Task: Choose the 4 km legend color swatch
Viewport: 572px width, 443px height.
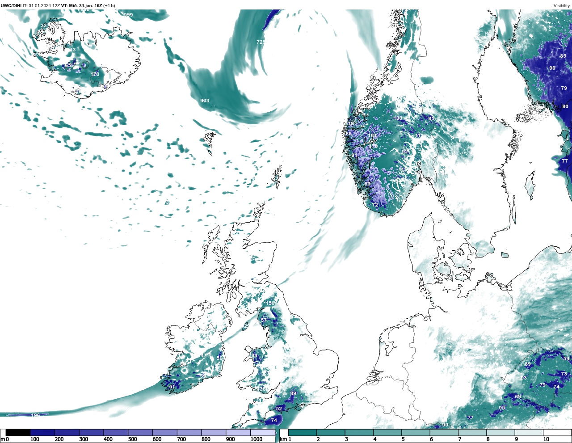Action: [x=387, y=433]
